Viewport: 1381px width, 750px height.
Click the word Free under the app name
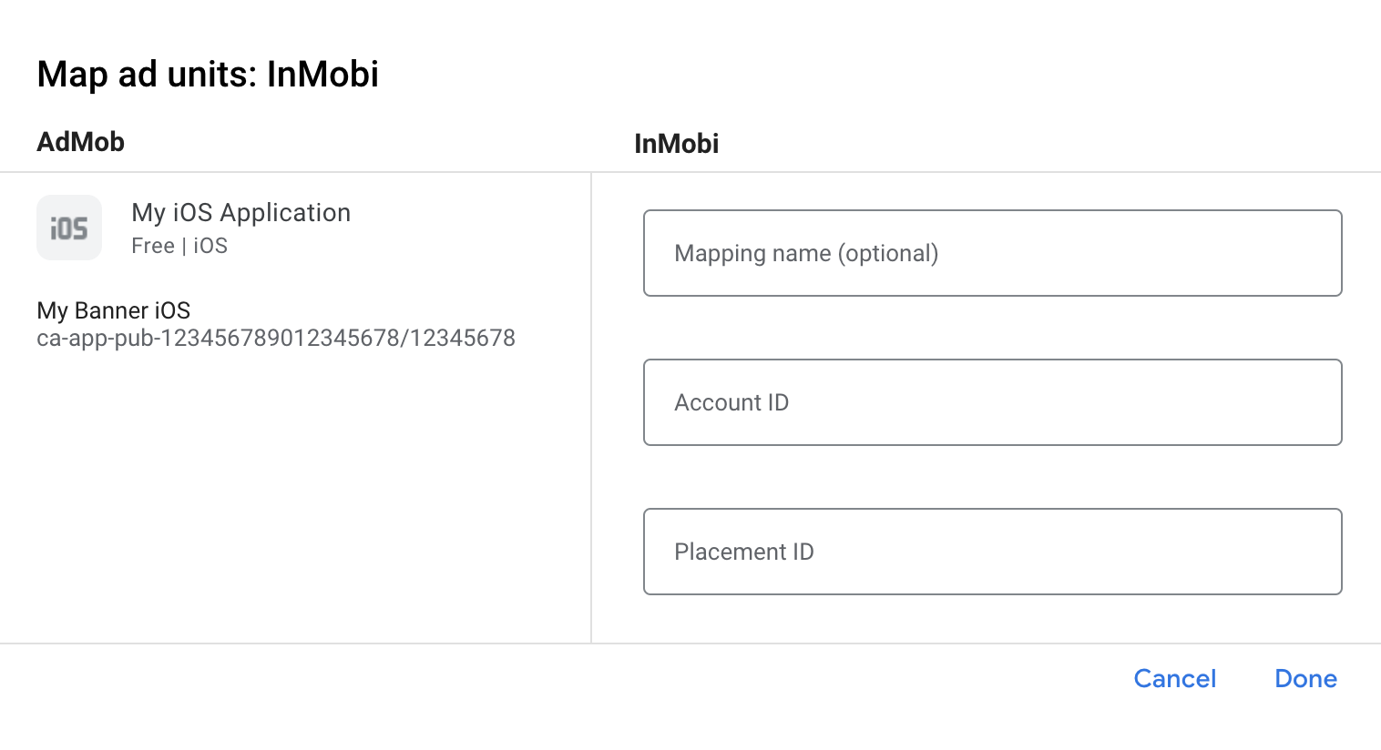tap(153, 246)
